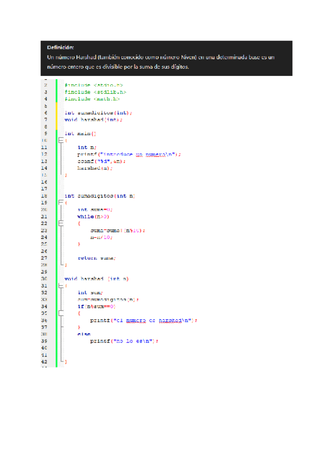Click the 'while(n>0)' statement
The width and height of the screenshot is (332, 470).
click(x=94, y=217)
